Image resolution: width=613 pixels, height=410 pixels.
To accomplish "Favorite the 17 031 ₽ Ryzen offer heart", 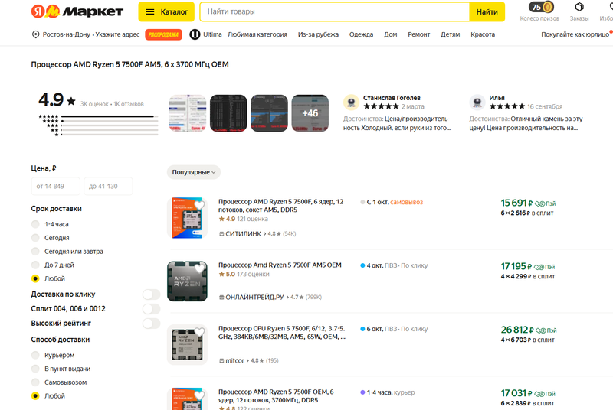I will point(199,395).
